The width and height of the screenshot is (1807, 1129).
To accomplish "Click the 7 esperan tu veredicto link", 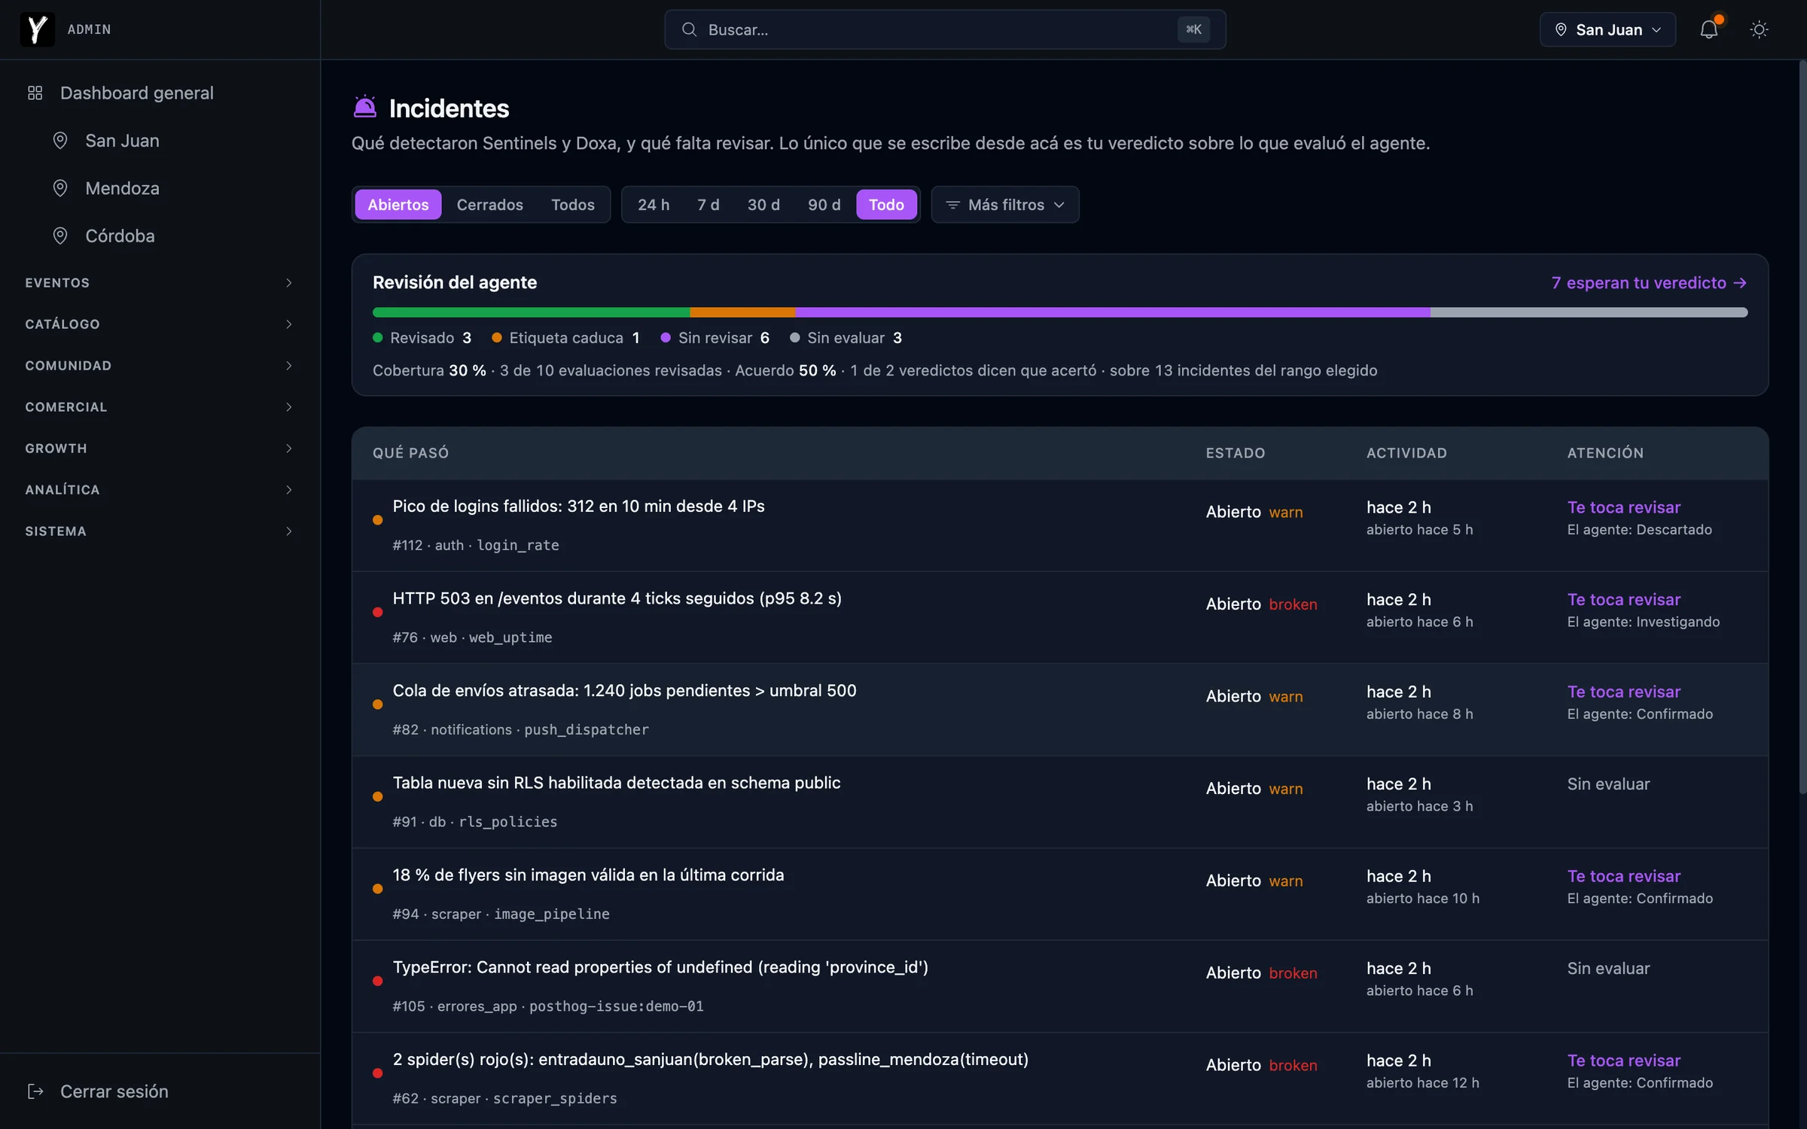I will click(1649, 283).
